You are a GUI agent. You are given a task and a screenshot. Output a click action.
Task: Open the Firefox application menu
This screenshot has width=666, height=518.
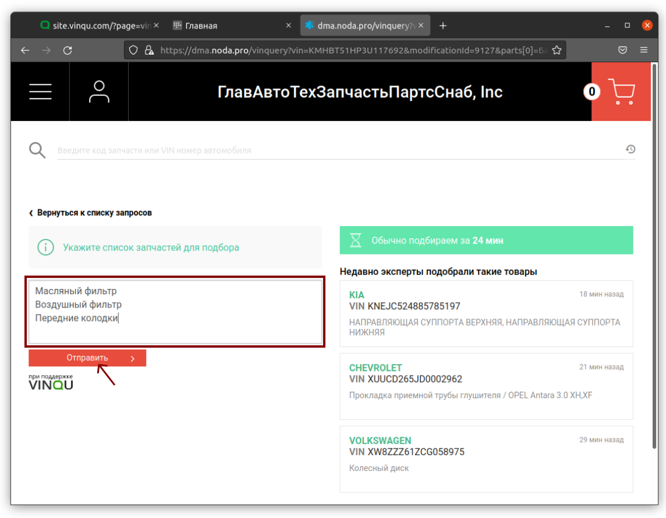pos(643,50)
